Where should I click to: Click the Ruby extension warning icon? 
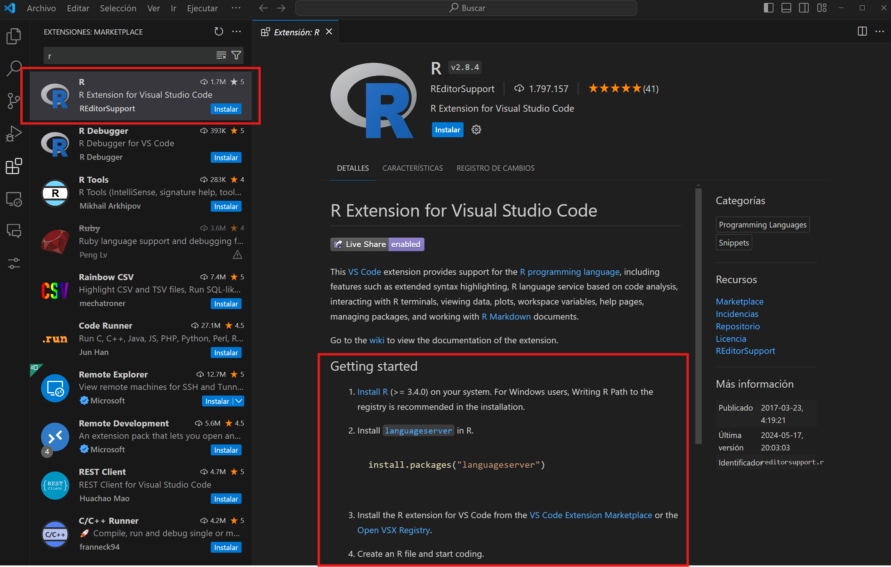tap(237, 255)
